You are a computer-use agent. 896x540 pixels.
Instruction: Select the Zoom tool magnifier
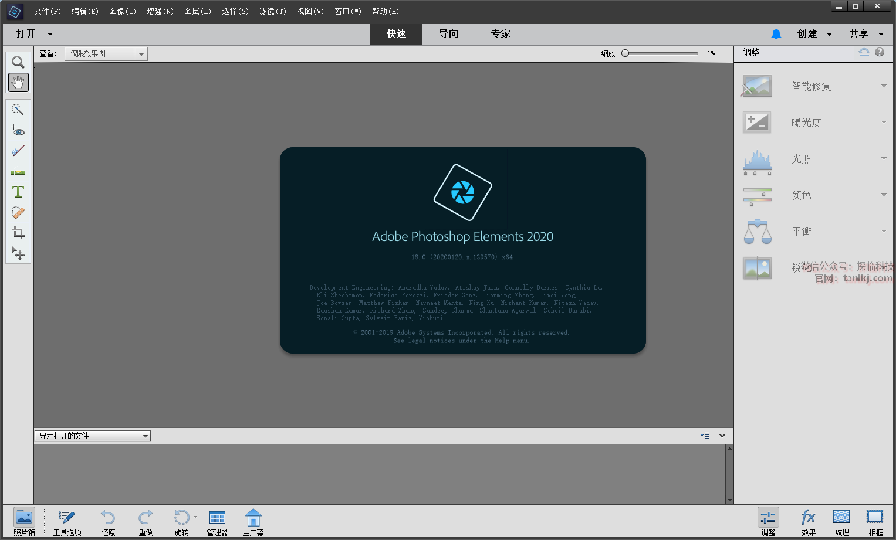click(18, 62)
